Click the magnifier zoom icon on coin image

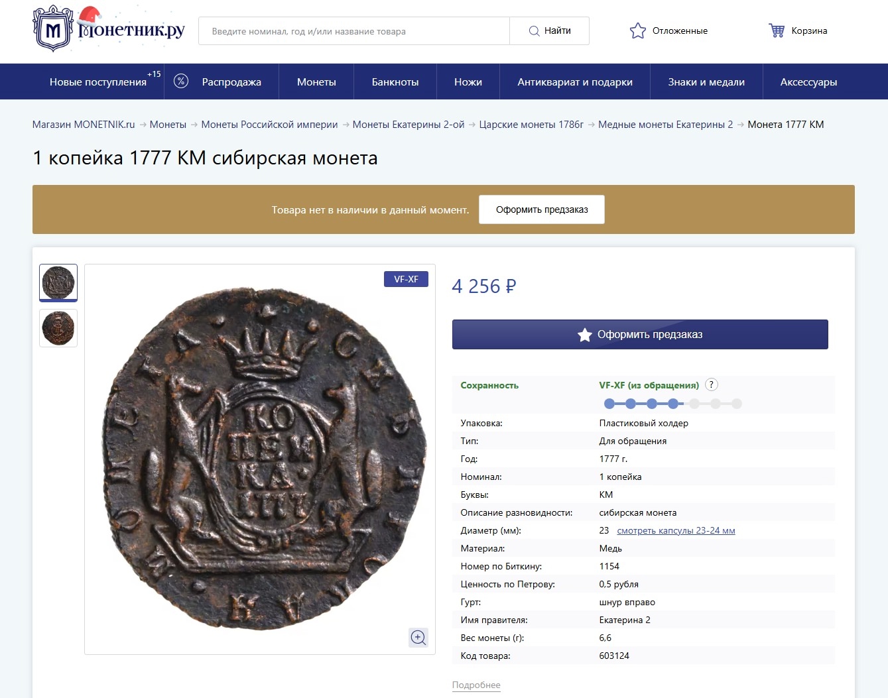click(418, 637)
